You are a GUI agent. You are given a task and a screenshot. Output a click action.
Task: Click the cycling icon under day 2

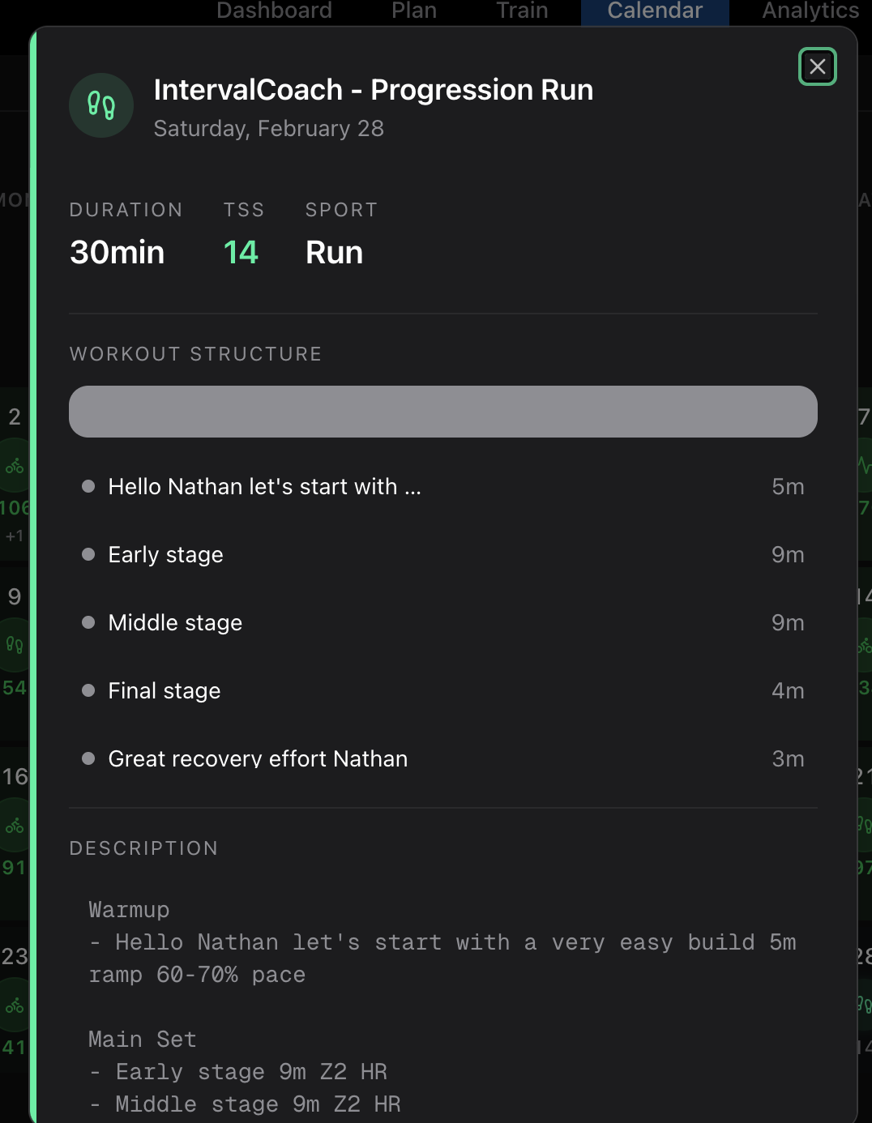tap(15, 467)
